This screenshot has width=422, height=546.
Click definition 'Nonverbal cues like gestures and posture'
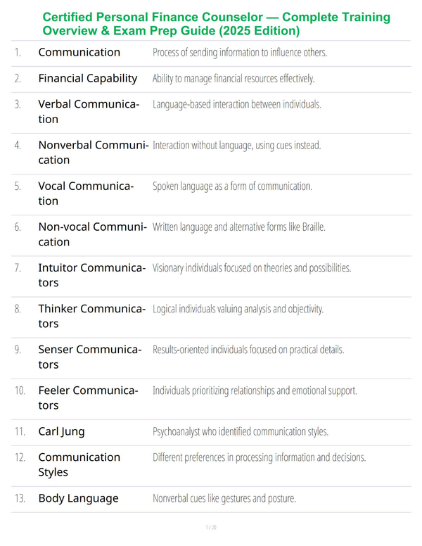pyautogui.click(x=224, y=499)
